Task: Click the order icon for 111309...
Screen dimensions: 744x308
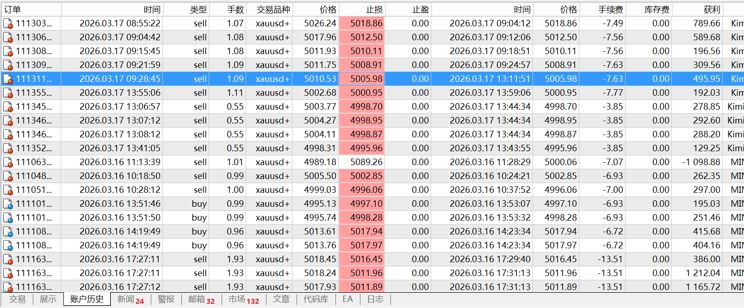Action: pyautogui.click(x=8, y=65)
